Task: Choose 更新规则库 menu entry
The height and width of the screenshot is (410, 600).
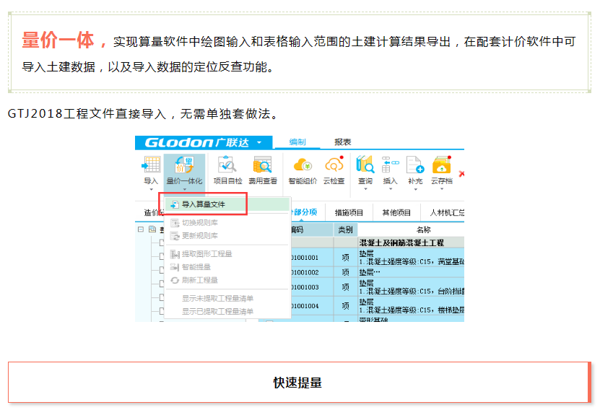Action: [x=227, y=235]
